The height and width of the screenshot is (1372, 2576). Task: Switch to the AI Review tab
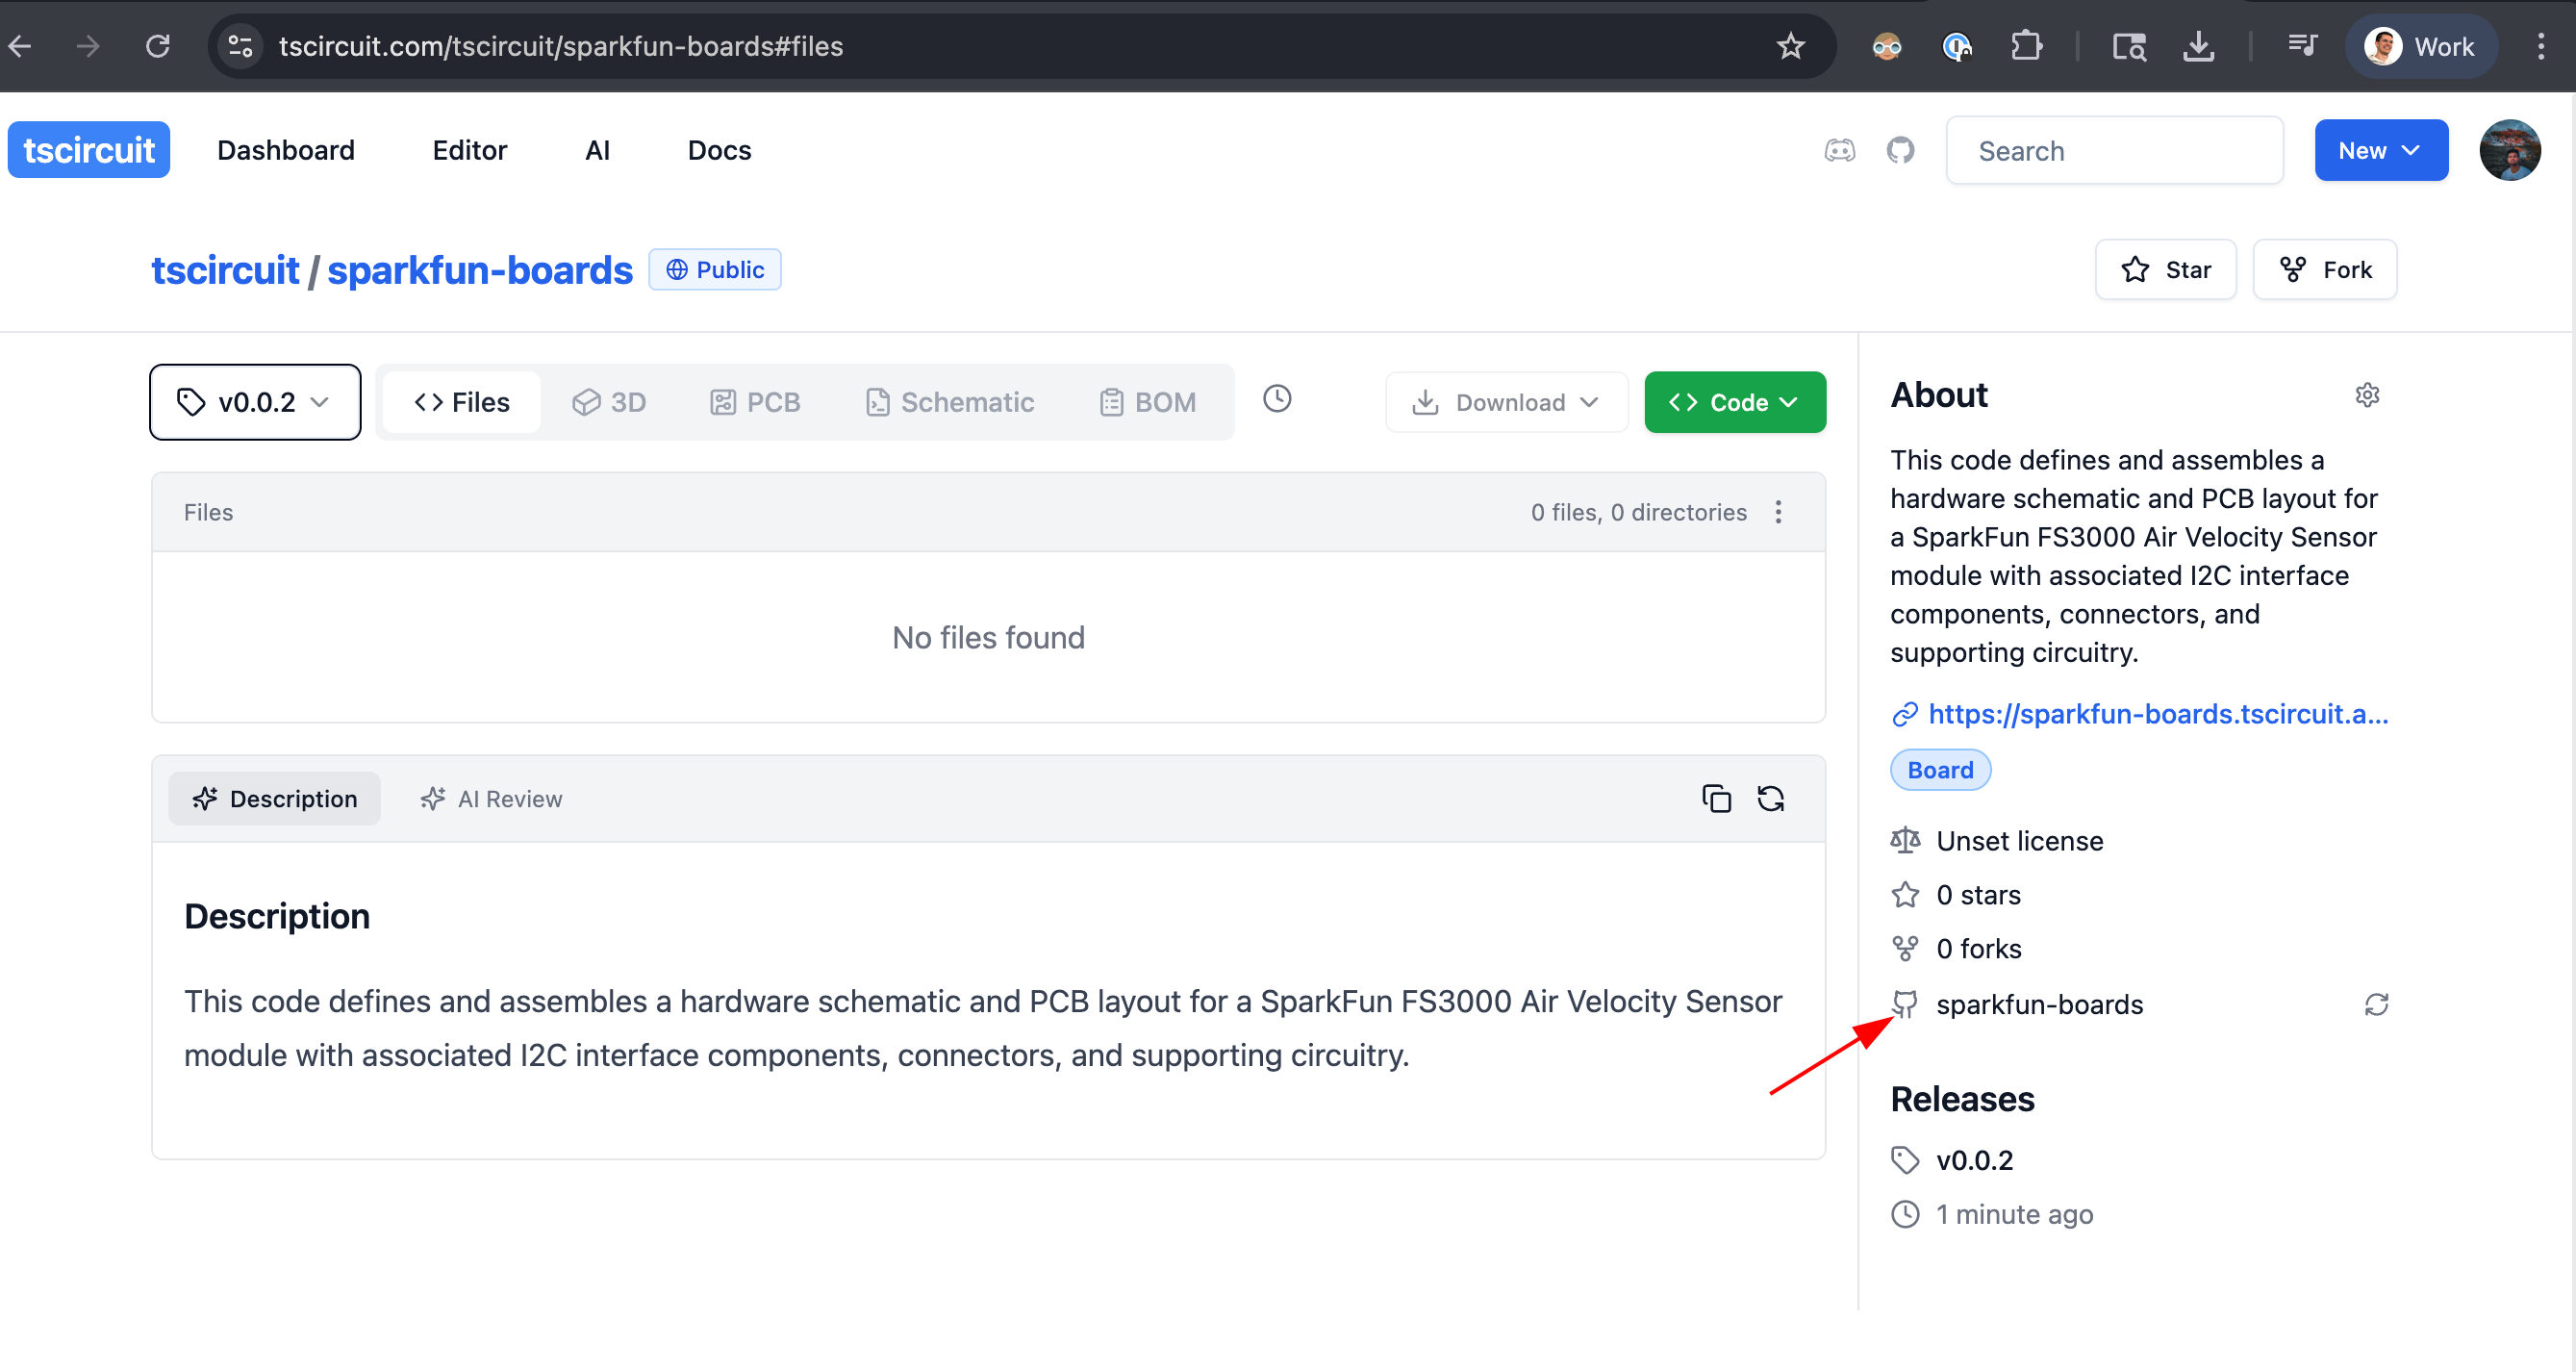[x=491, y=798]
